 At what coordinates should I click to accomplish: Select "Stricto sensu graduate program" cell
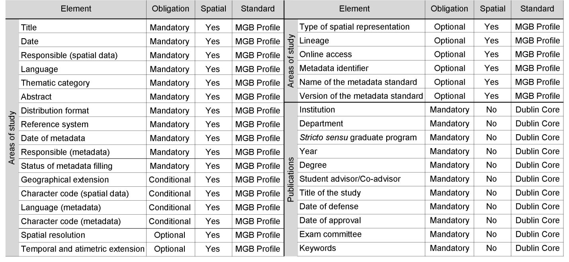pos(358,137)
